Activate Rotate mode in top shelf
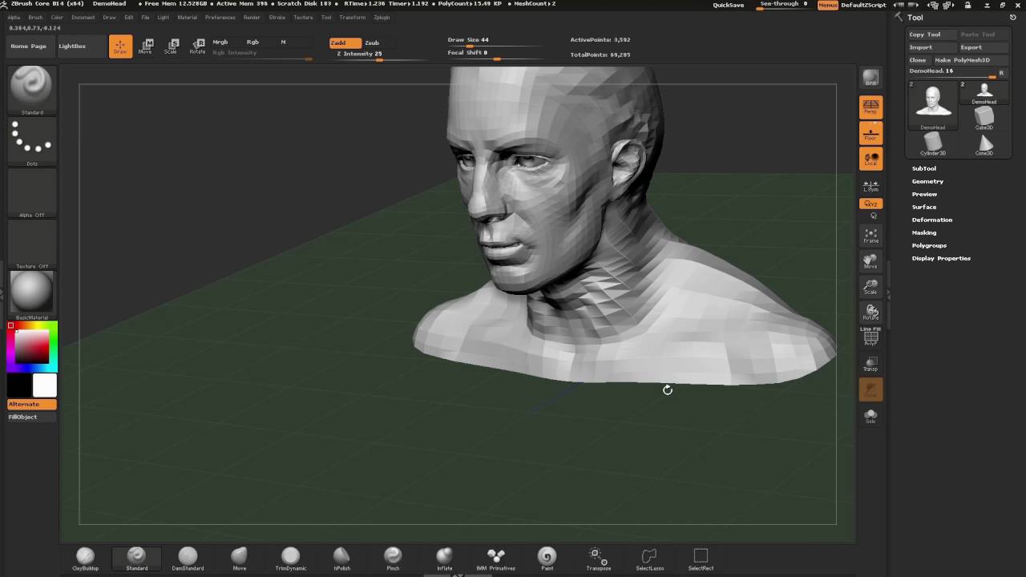Screen dimensions: 1026x577 pyautogui.click(x=196, y=46)
